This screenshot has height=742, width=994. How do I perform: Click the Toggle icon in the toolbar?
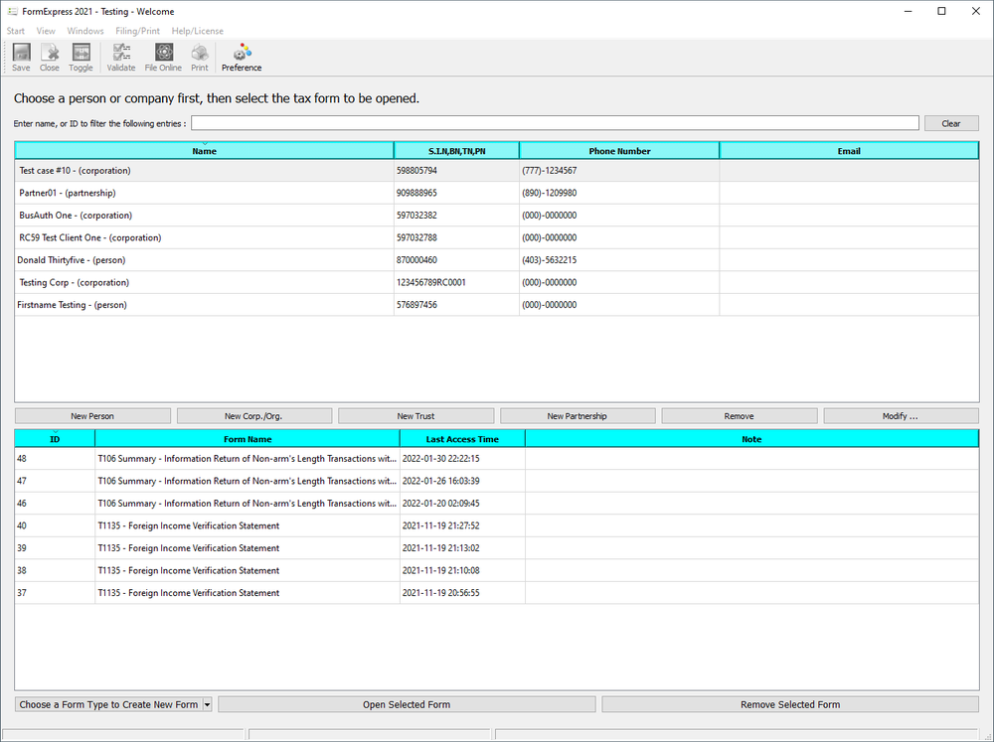tap(80, 57)
